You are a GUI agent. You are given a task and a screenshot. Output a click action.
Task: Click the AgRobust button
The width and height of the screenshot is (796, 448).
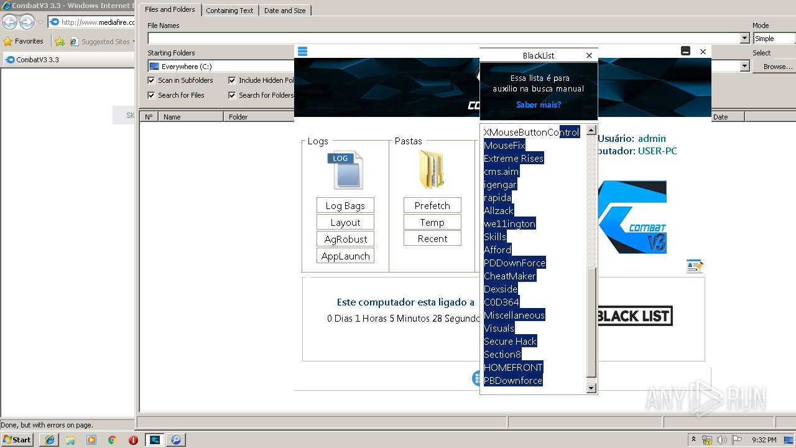coord(345,239)
